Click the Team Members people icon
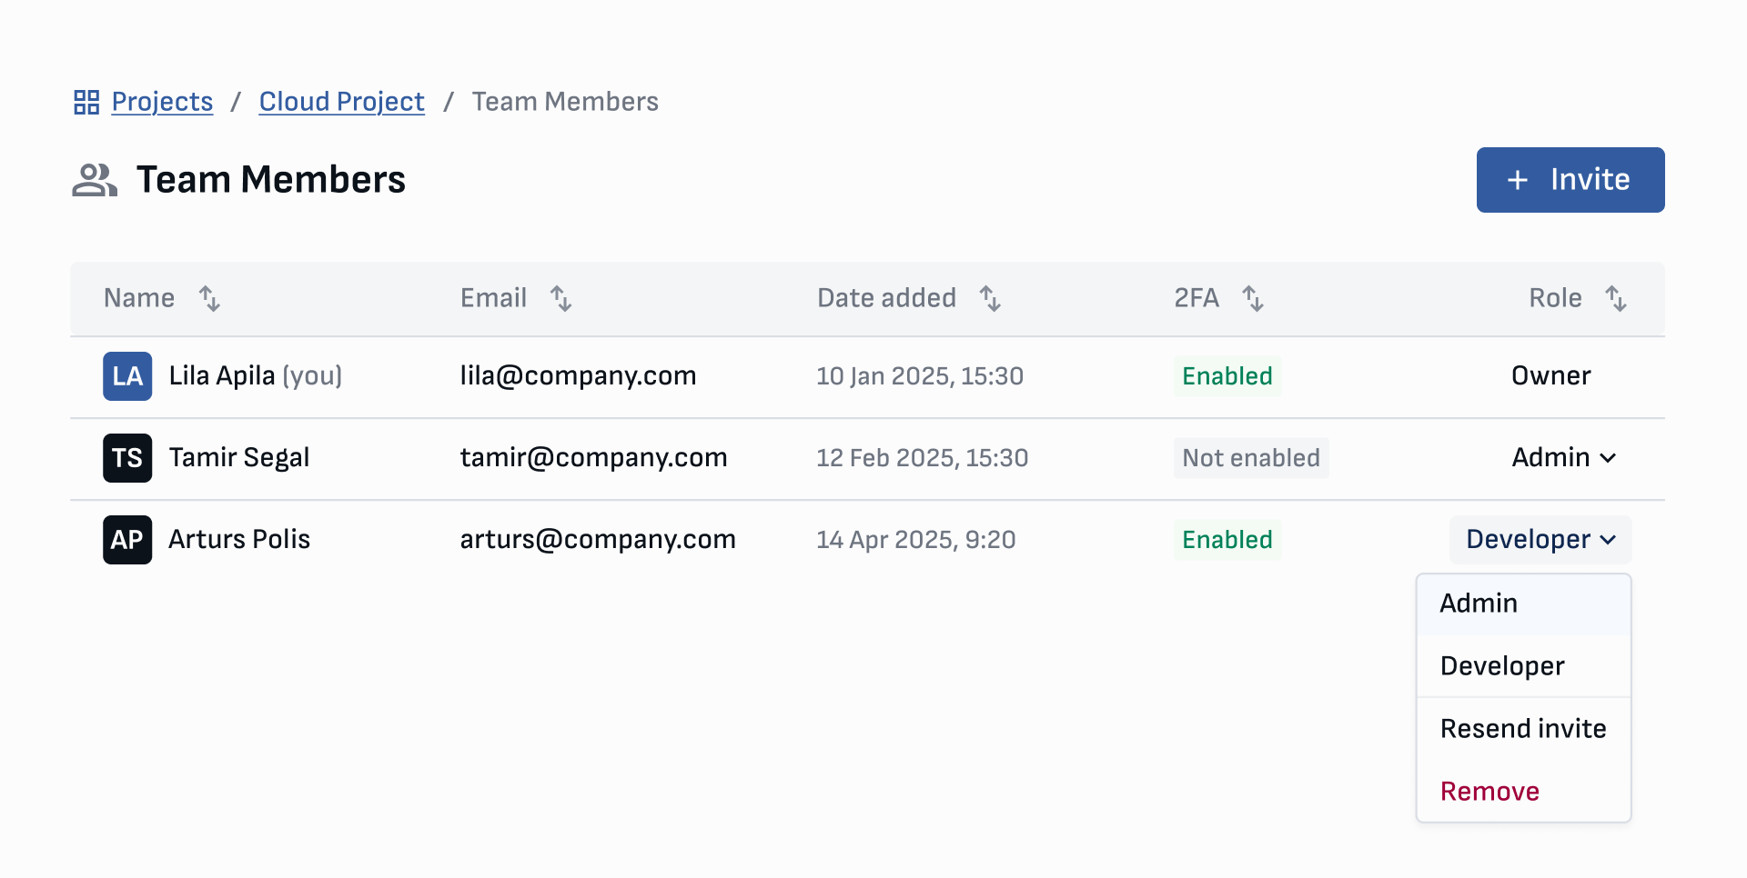Screen dimensions: 1747x878 94,179
